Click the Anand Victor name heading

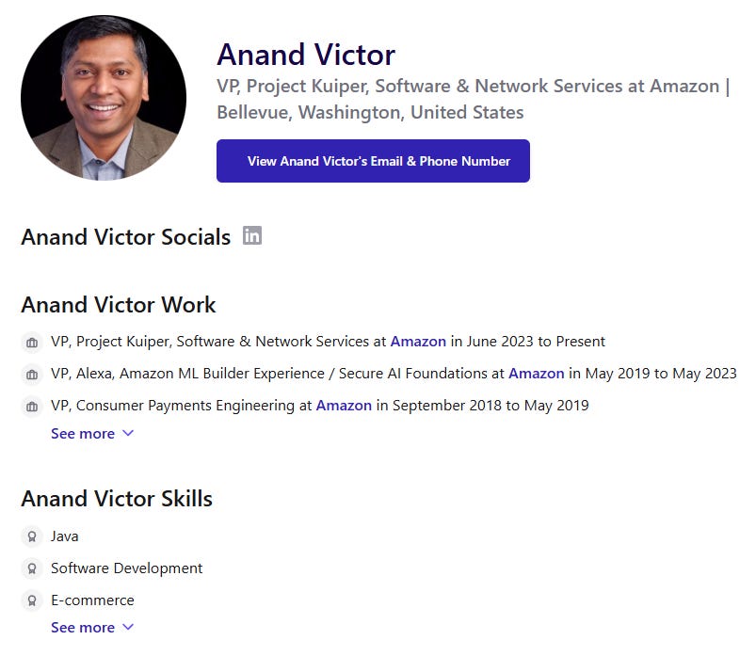(306, 55)
